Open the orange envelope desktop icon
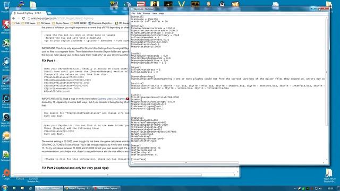This screenshot has width=340, height=191. (x=235, y=4)
